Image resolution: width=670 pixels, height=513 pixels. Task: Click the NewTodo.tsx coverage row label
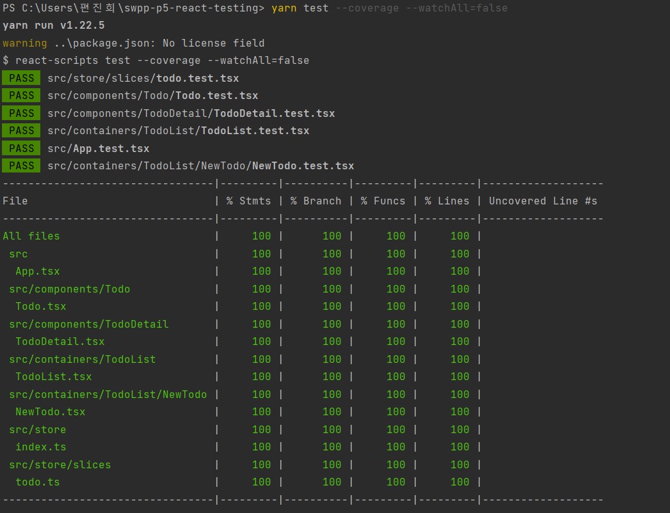(x=51, y=412)
